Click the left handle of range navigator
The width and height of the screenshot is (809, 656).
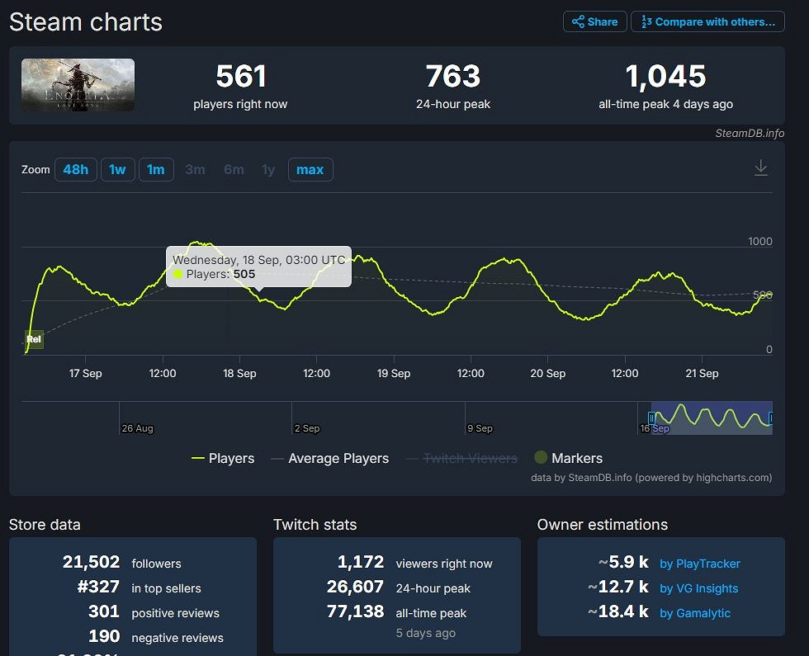coord(651,418)
